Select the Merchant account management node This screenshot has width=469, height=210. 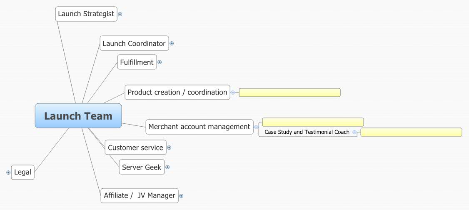199,127
